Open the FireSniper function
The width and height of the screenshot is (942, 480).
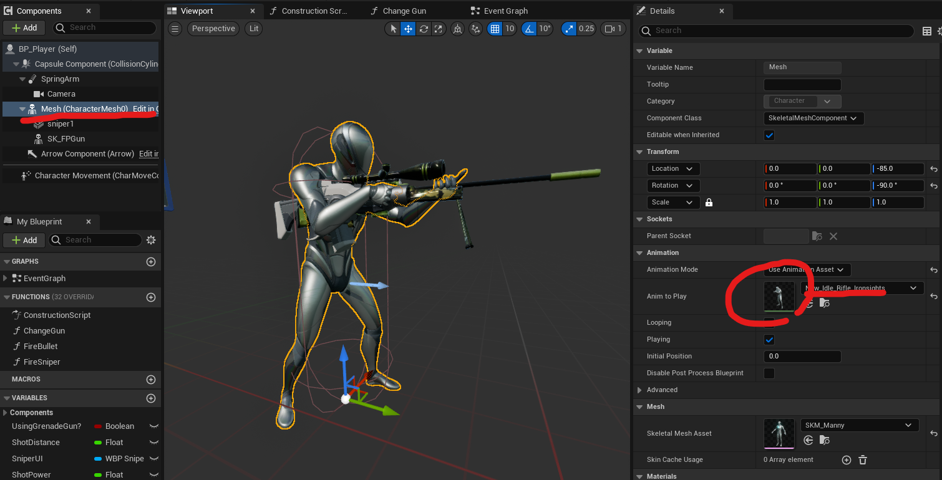coord(42,362)
